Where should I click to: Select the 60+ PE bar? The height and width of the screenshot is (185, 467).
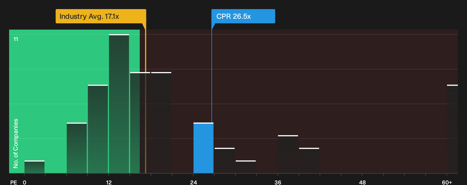pyautogui.click(x=452, y=129)
